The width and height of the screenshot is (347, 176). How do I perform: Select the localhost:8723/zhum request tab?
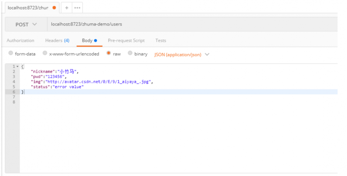coord(32,8)
